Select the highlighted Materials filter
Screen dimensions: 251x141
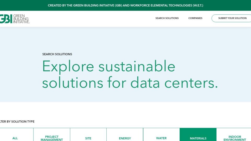198,138
